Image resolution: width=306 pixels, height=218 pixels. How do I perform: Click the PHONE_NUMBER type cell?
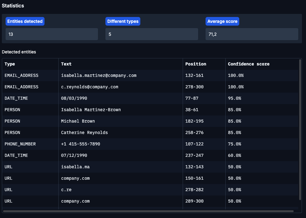coord(20,144)
